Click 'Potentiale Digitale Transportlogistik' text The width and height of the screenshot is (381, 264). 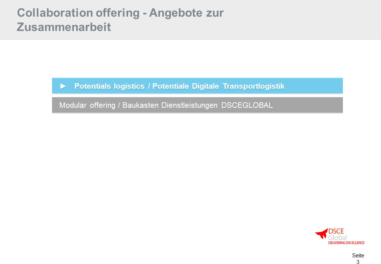[218, 86]
